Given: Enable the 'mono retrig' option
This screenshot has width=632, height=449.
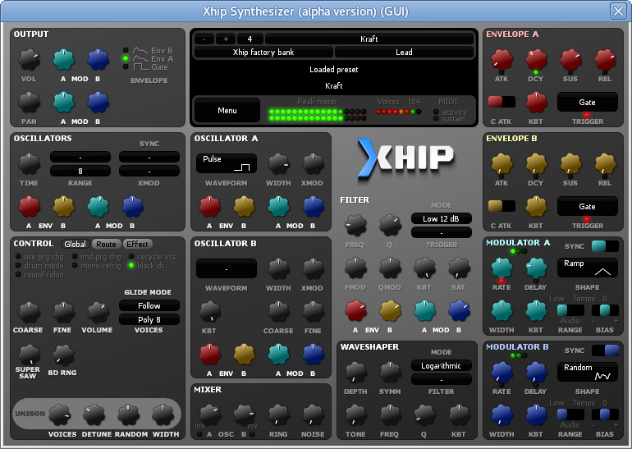Looking at the screenshot, I should 75,265.
